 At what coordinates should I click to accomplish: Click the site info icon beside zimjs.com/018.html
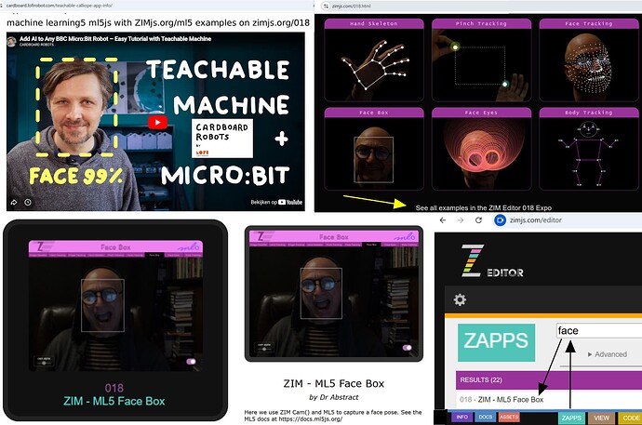(326, 7)
